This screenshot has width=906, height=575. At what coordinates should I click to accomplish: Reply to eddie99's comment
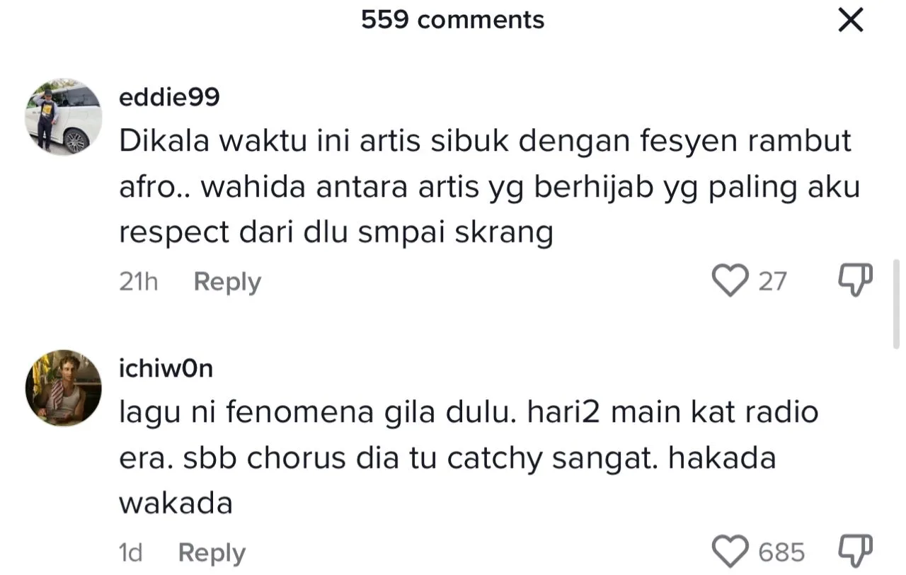[x=227, y=282]
